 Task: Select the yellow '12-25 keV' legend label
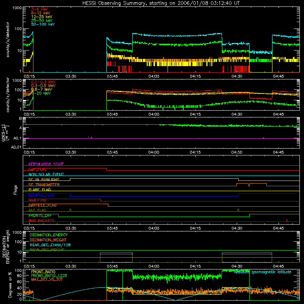tap(41, 17)
